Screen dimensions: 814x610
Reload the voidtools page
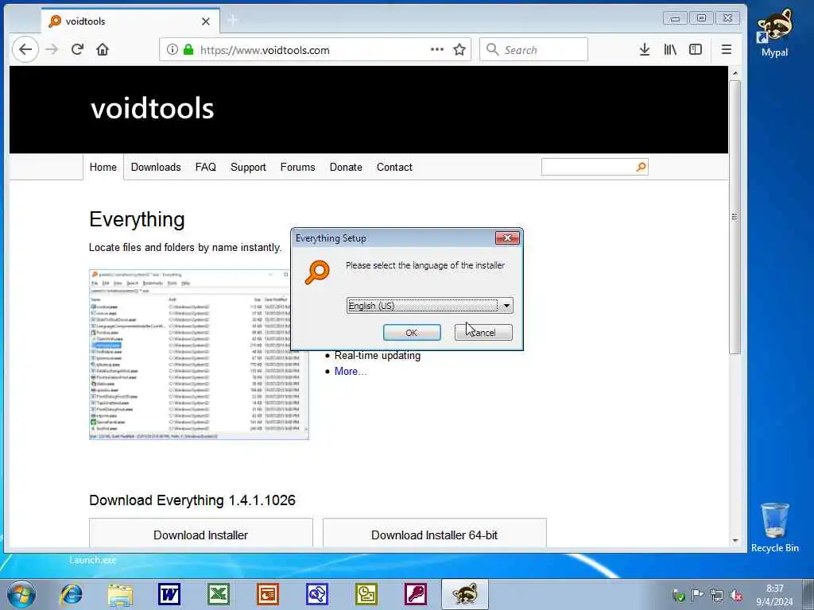click(x=77, y=50)
